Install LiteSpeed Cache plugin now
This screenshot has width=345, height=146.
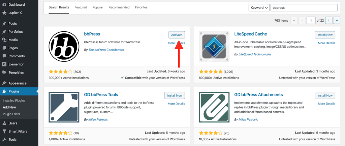click(325, 35)
